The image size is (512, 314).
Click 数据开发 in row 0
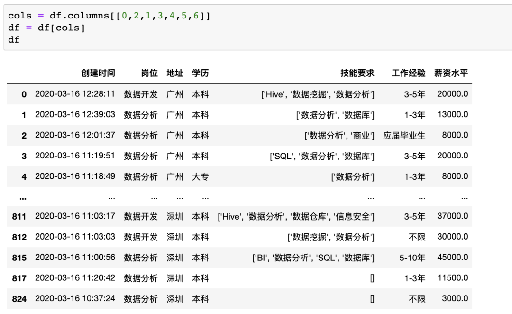pos(141,94)
